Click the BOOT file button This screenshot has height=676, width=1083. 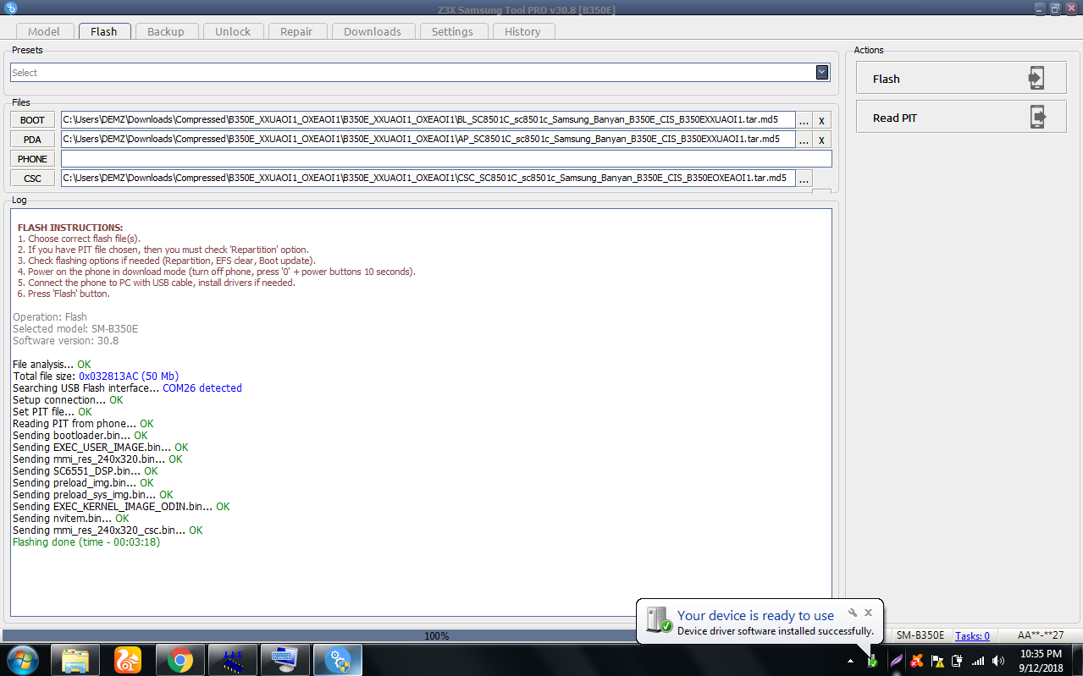click(x=32, y=120)
